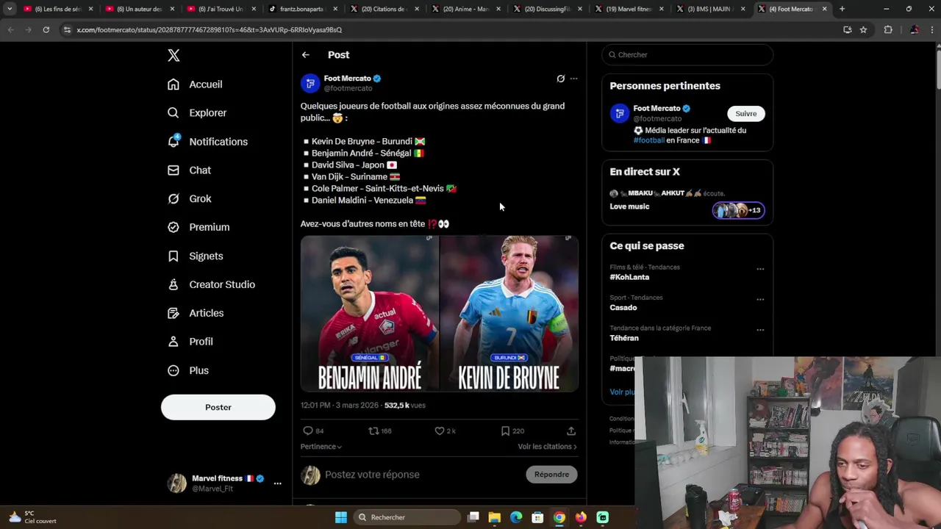This screenshot has width=941, height=529.
Task: Click the Profil person icon
Action: (173, 342)
